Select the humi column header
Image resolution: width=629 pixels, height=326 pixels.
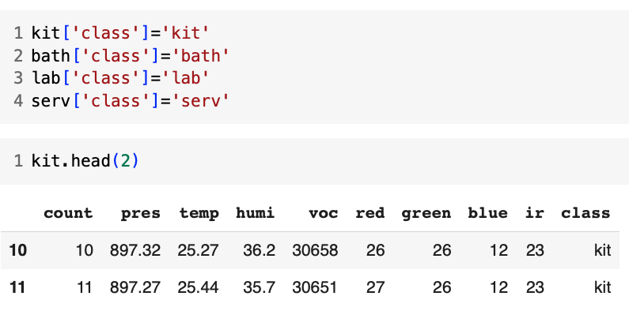coord(255,213)
